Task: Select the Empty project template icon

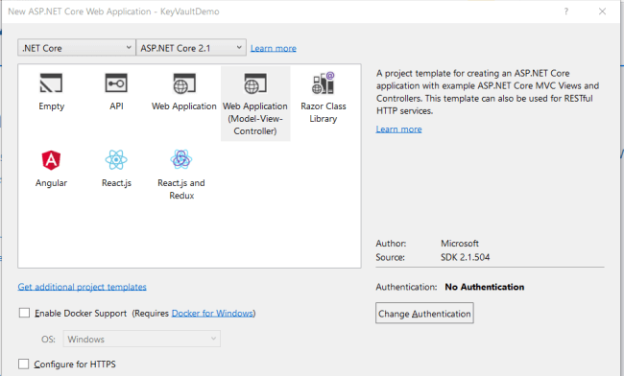Action: 51,83
